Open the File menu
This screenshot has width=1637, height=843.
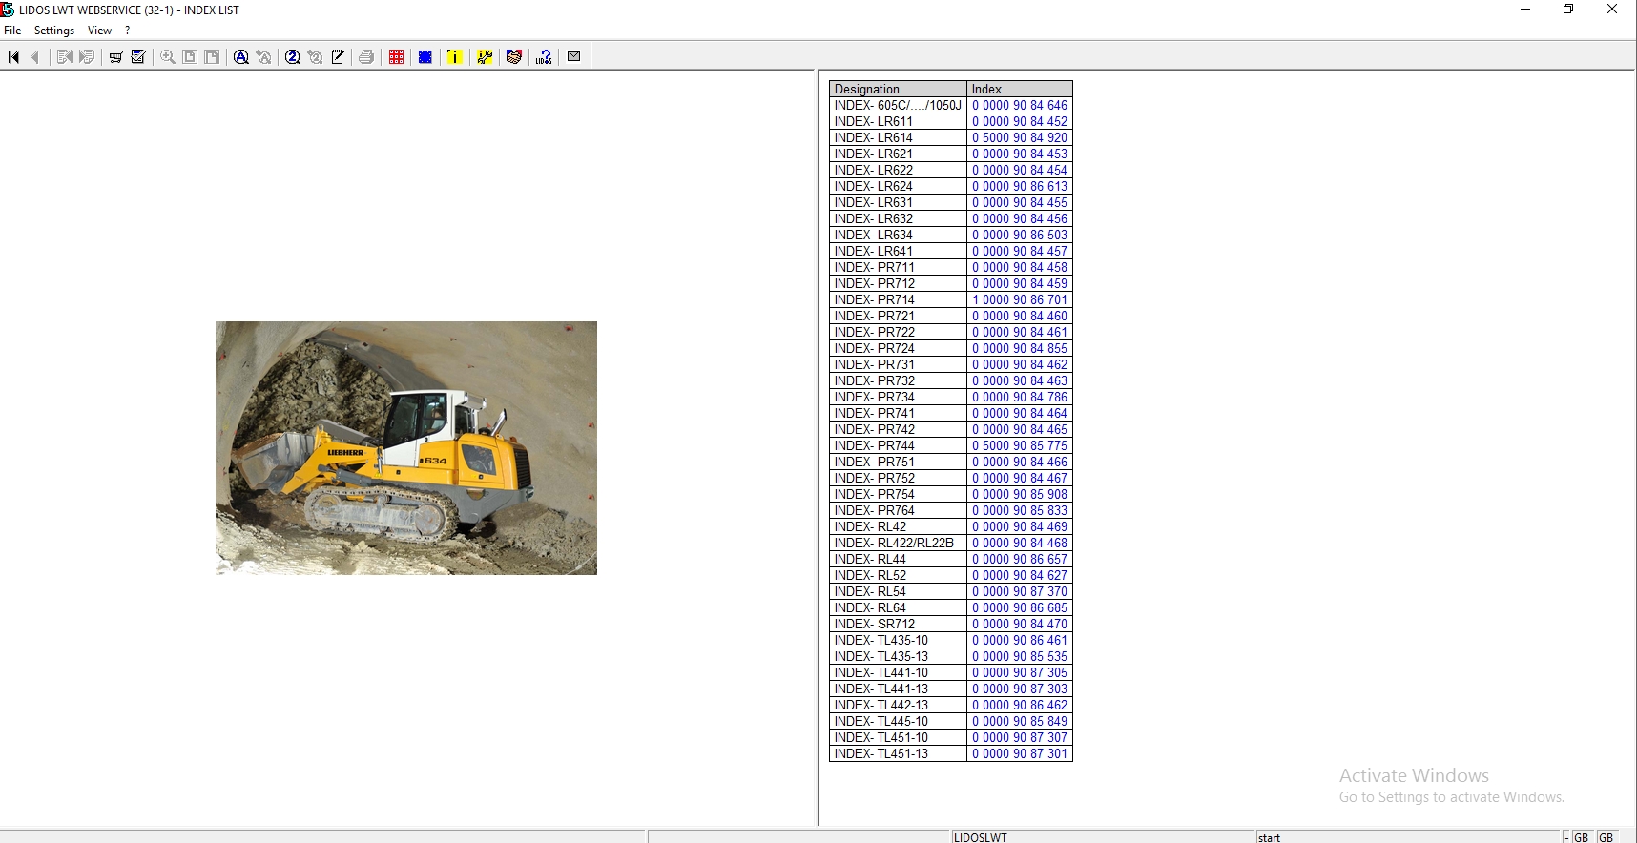pyautogui.click(x=12, y=31)
